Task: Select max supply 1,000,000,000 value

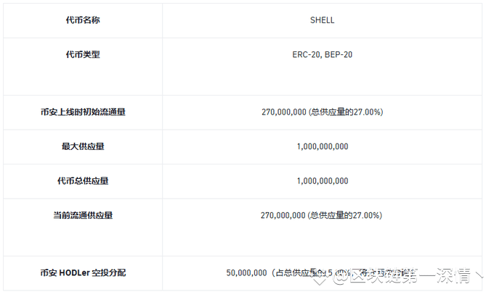Action: 323,146
